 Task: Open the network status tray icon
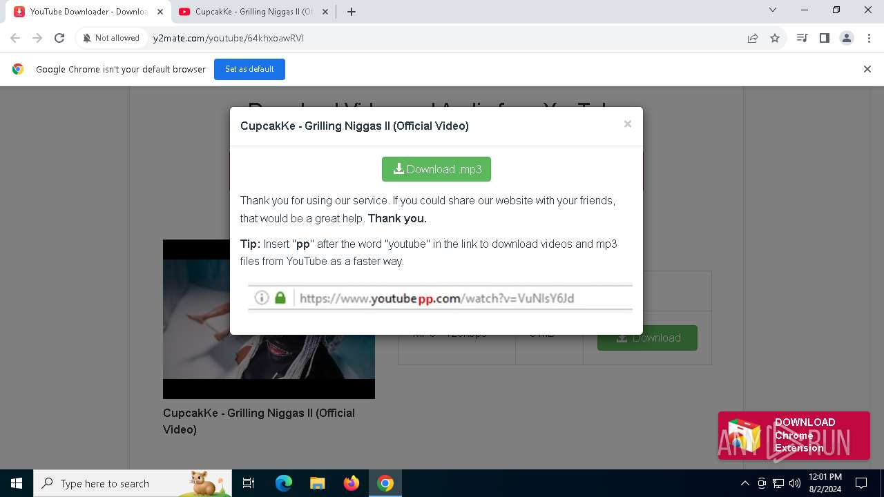[778, 483]
